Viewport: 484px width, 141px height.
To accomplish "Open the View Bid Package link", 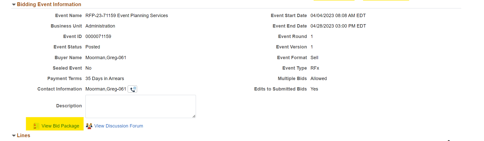I will 60,126.
